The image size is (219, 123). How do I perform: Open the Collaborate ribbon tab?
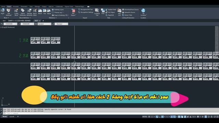[x=59, y=6]
